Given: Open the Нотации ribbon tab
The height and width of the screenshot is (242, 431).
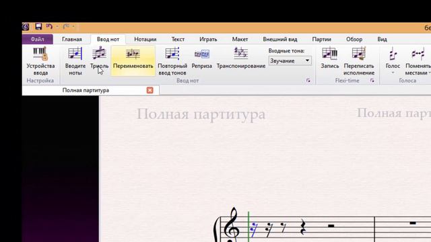Looking at the screenshot, I should point(145,39).
